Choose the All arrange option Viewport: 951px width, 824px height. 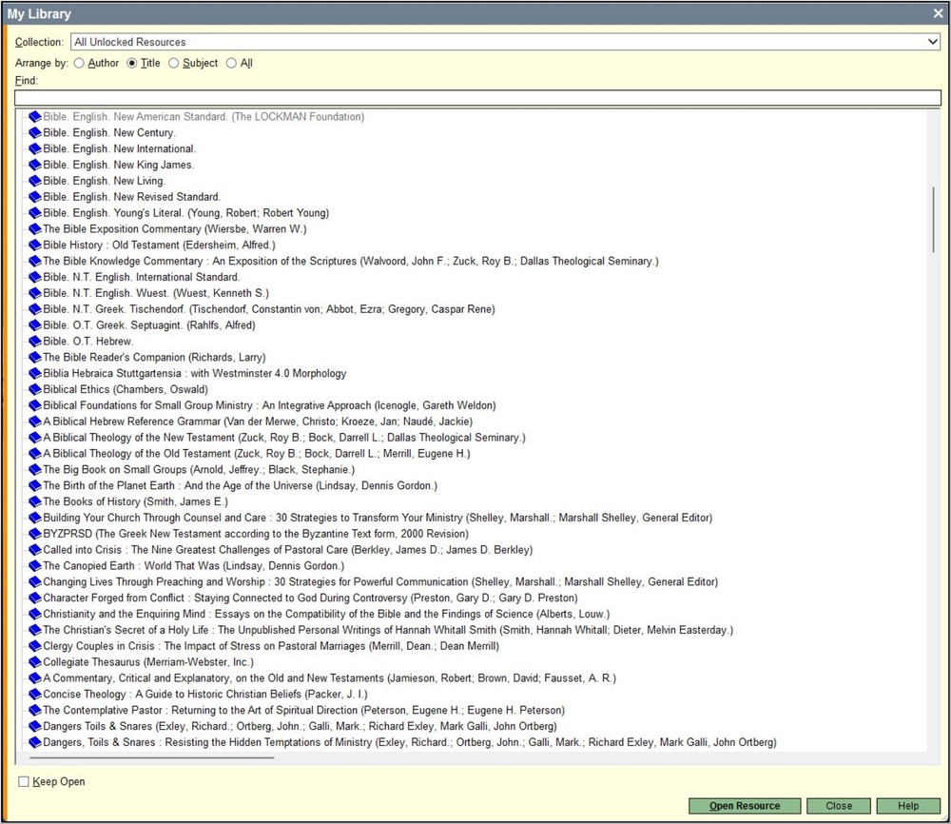click(231, 63)
